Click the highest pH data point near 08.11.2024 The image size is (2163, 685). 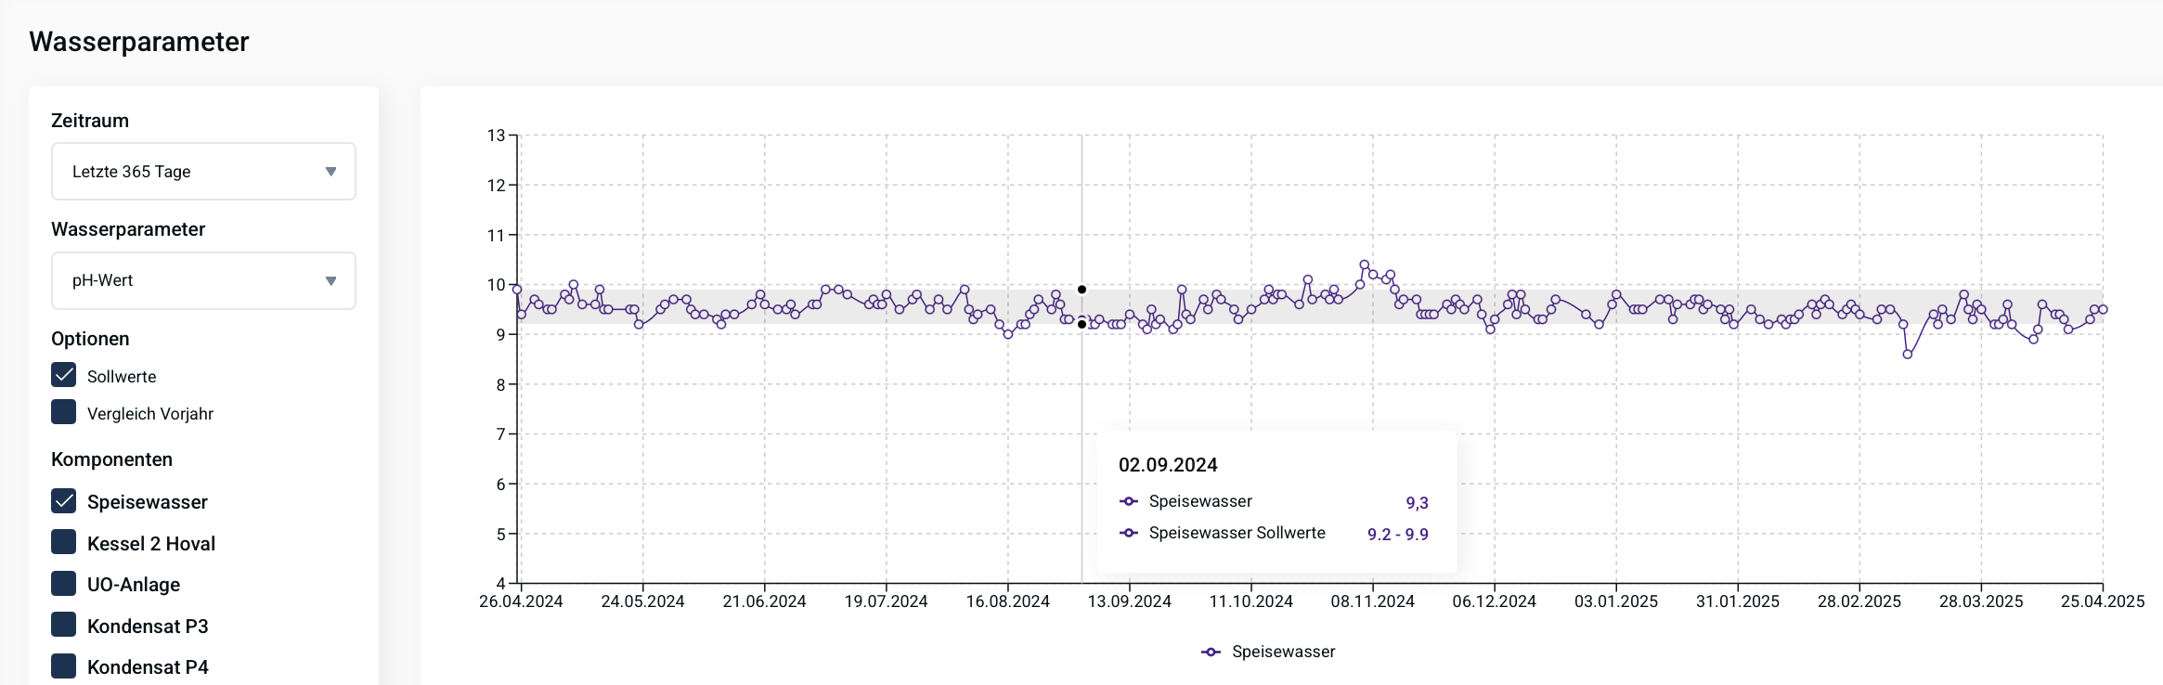point(1364,265)
